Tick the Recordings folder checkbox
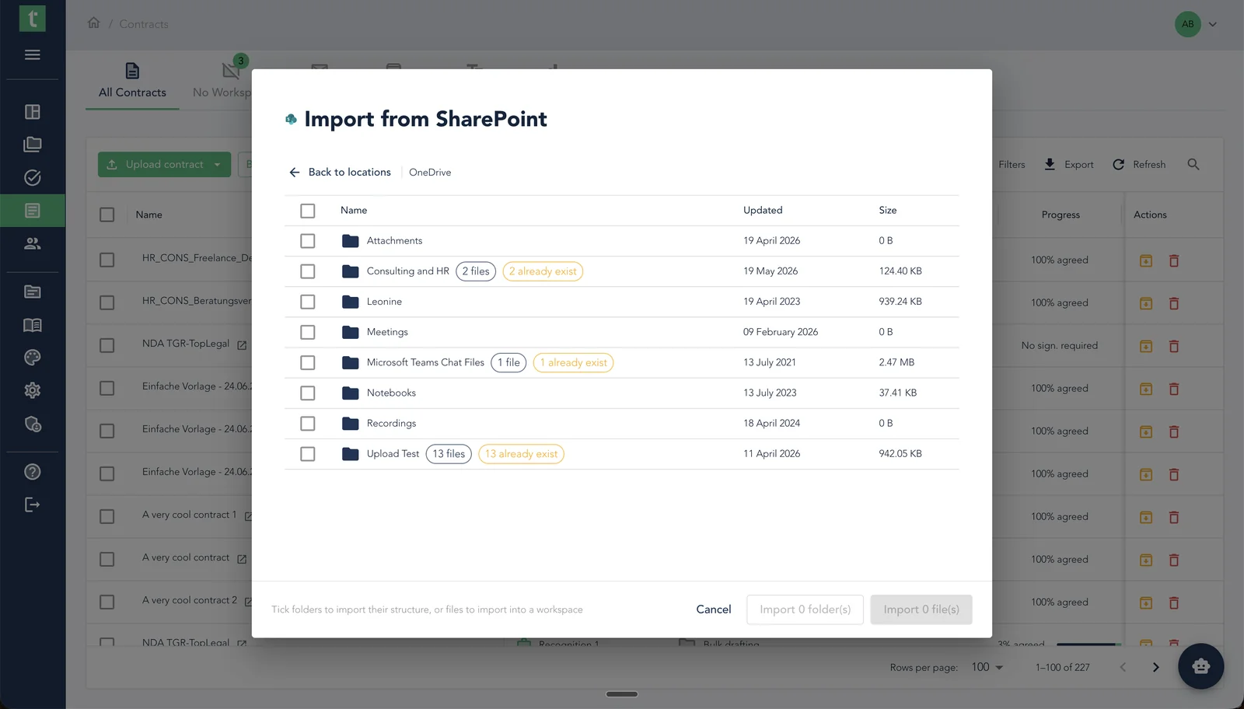 pyautogui.click(x=308, y=424)
